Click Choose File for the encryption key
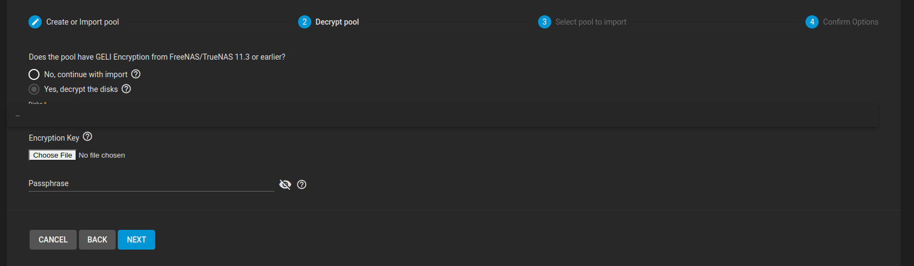The image size is (914, 266). coord(52,155)
